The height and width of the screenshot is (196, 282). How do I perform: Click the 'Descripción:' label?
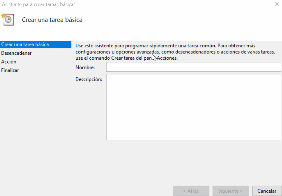coord(89,79)
